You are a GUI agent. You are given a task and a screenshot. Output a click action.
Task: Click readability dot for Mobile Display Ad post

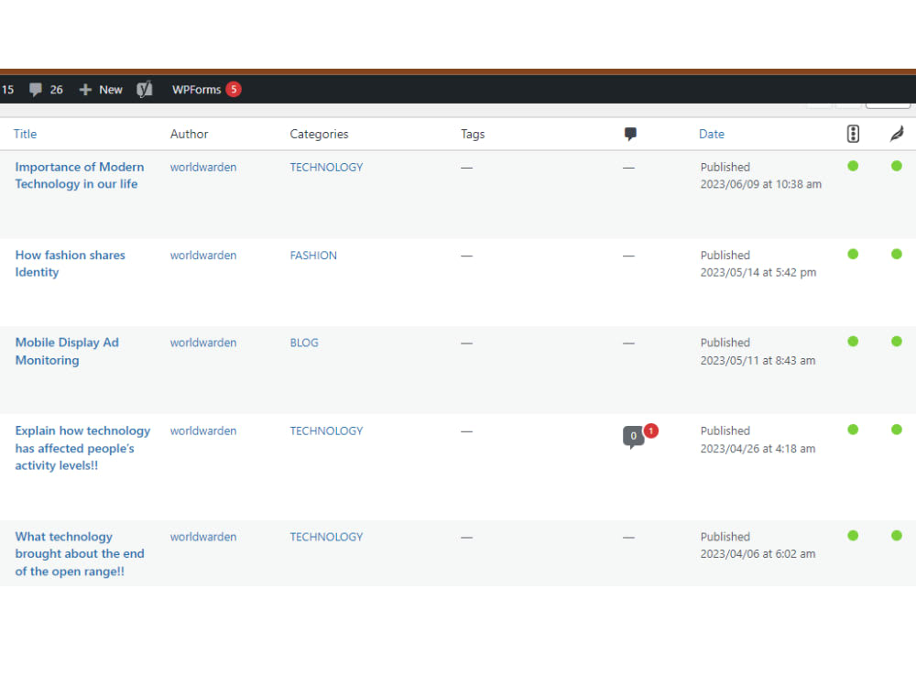click(897, 341)
